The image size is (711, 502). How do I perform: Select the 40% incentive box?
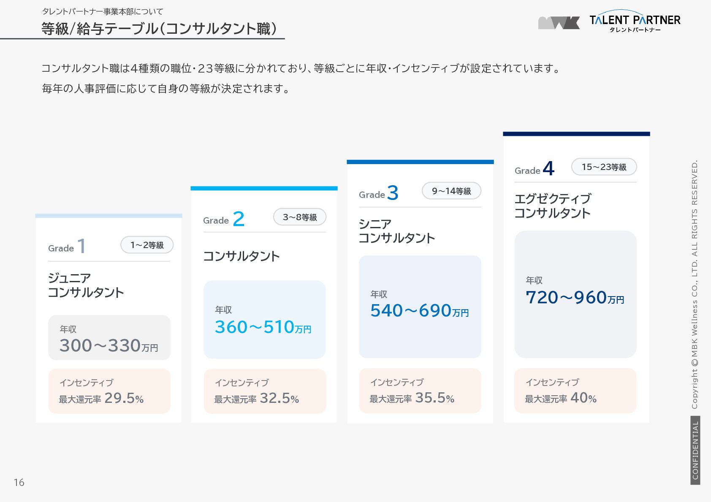click(575, 391)
